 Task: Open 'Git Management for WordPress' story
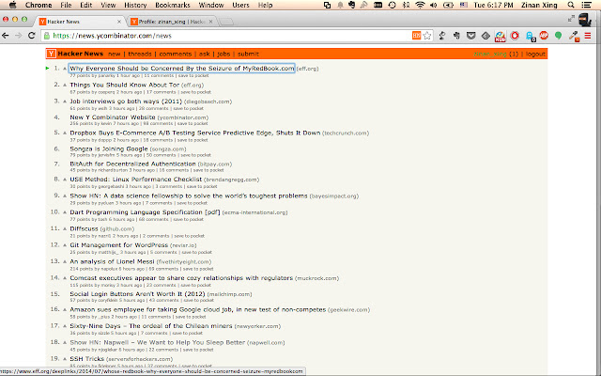coord(119,244)
